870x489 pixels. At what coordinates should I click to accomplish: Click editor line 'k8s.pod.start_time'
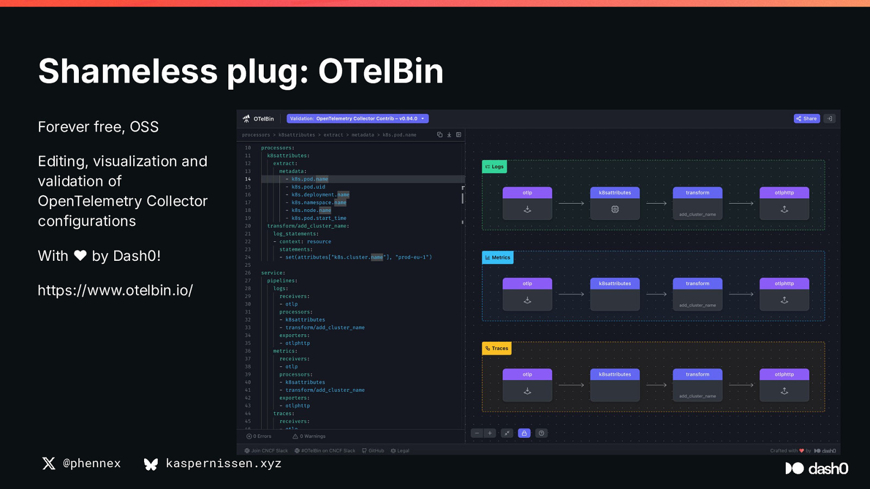(319, 218)
